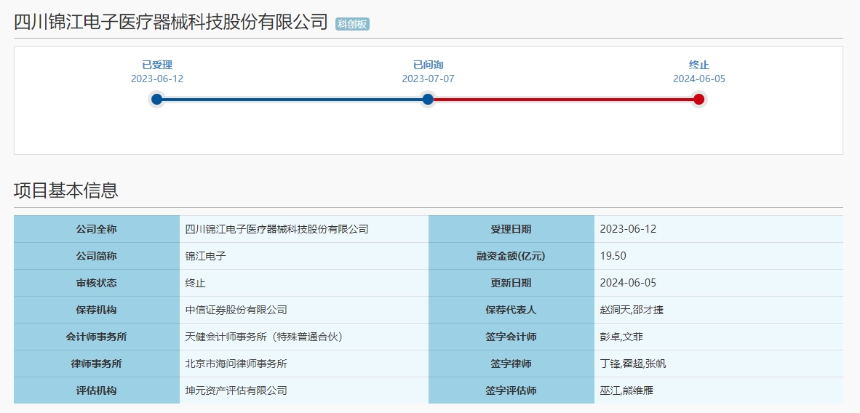Click the 公司简称 header cell
860x413 pixels.
(97, 256)
